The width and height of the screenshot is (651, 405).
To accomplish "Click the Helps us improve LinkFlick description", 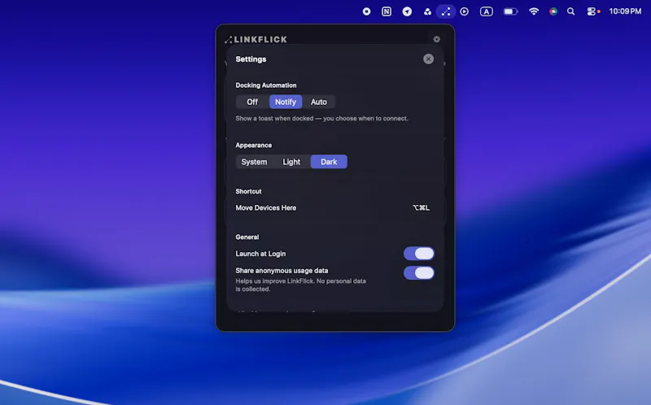I will [300, 285].
